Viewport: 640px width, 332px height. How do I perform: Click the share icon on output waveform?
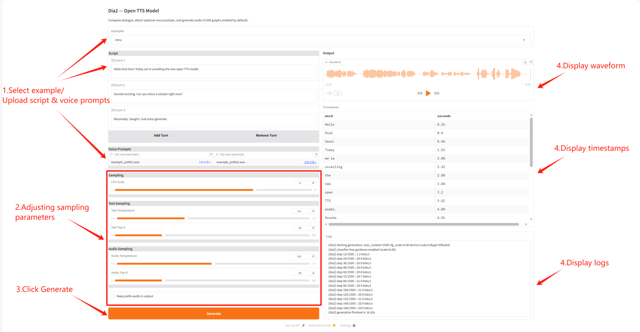coord(531,62)
